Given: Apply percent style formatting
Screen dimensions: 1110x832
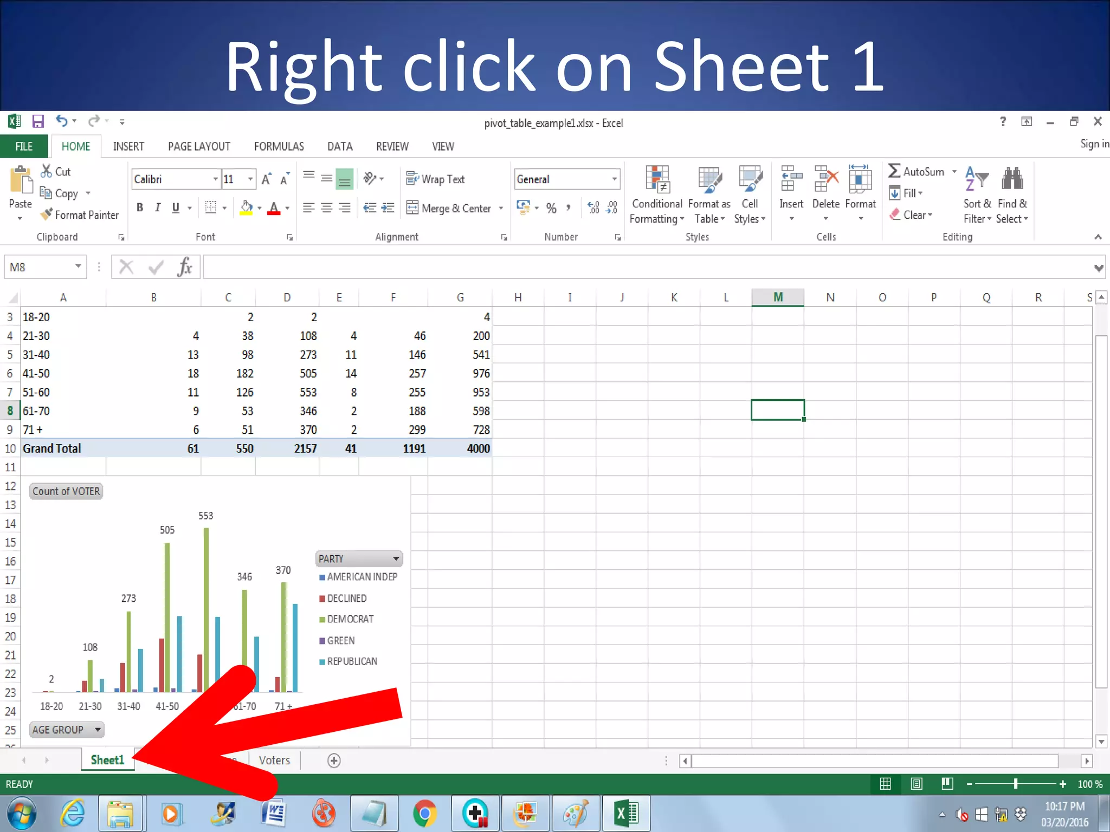Looking at the screenshot, I should 551,208.
